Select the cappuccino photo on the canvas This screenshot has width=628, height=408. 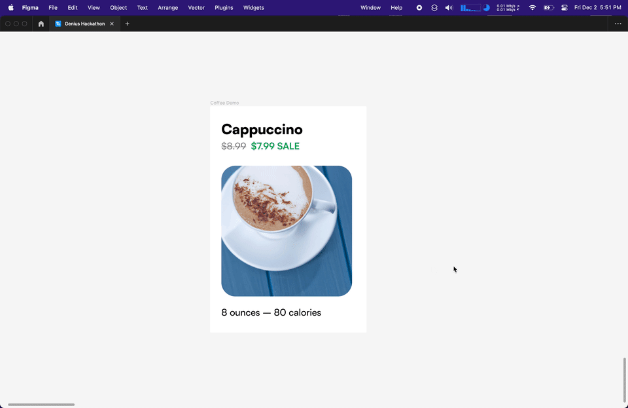click(x=287, y=231)
